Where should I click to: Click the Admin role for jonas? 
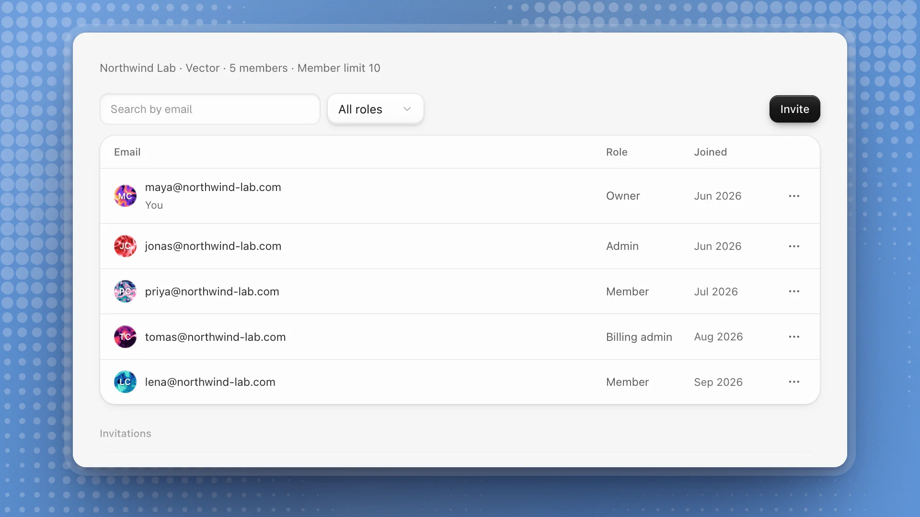click(622, 246)
